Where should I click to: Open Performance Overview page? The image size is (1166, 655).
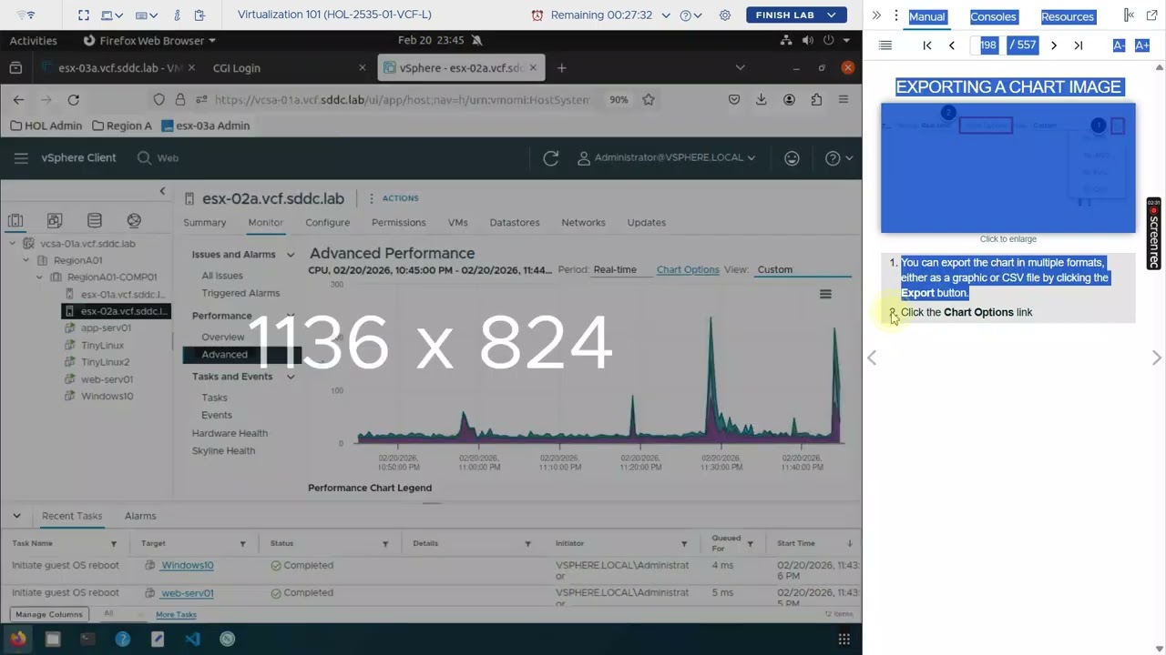point(222,338)
